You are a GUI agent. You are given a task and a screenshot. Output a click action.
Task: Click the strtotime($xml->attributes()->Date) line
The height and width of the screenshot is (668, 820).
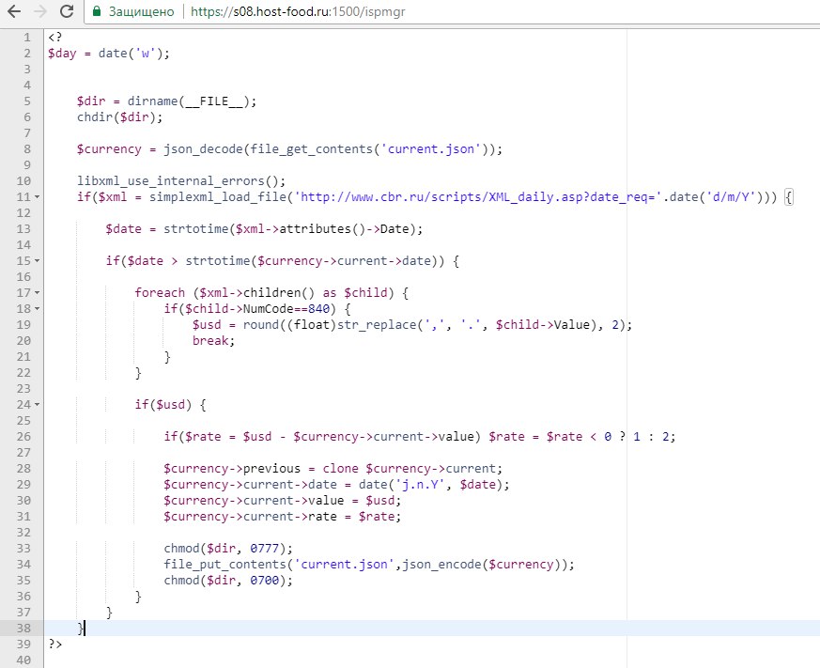point(264,229)
